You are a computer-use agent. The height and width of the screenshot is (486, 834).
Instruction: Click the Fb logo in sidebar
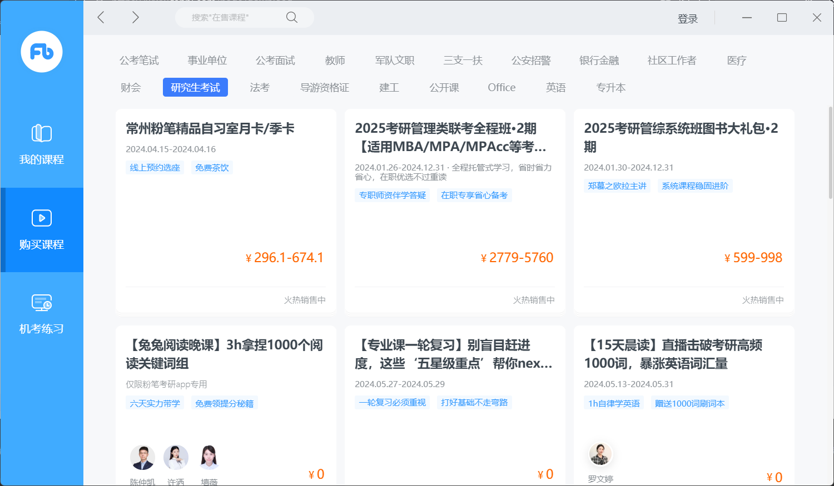coord(42,52)
